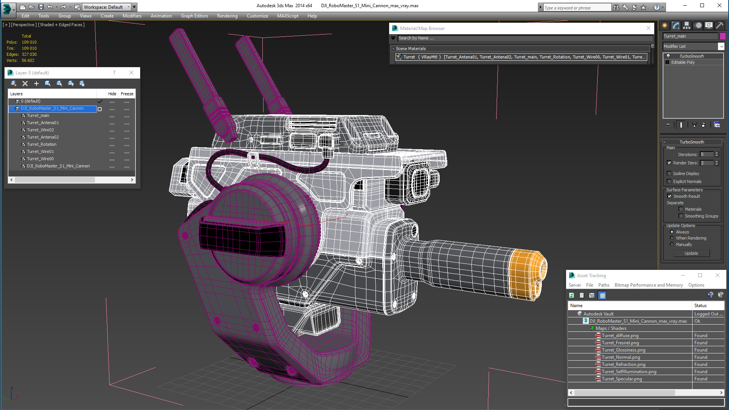Enable Separate by Smoothing Groups checkbox
This screenshot has height=410, width=729.
coord(681,216)
